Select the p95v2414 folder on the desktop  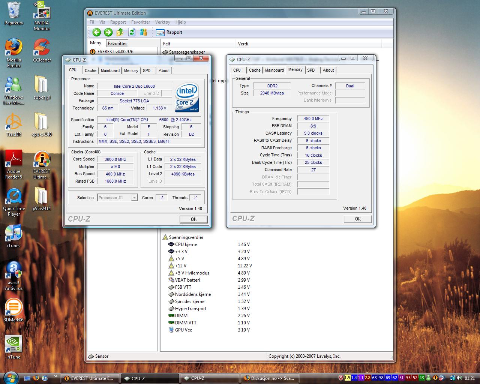tap(42, 199)
